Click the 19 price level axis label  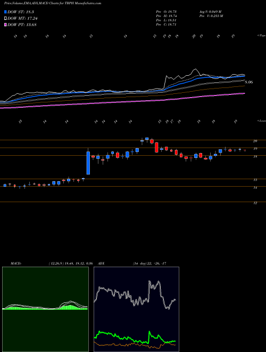255,149
